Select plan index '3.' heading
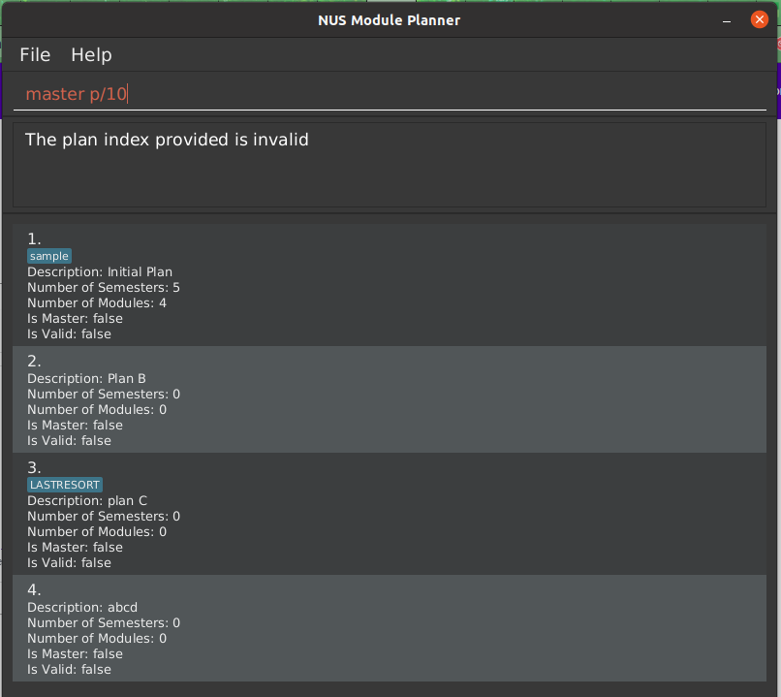This screenshot has width=781, height=697. (34, 467)
